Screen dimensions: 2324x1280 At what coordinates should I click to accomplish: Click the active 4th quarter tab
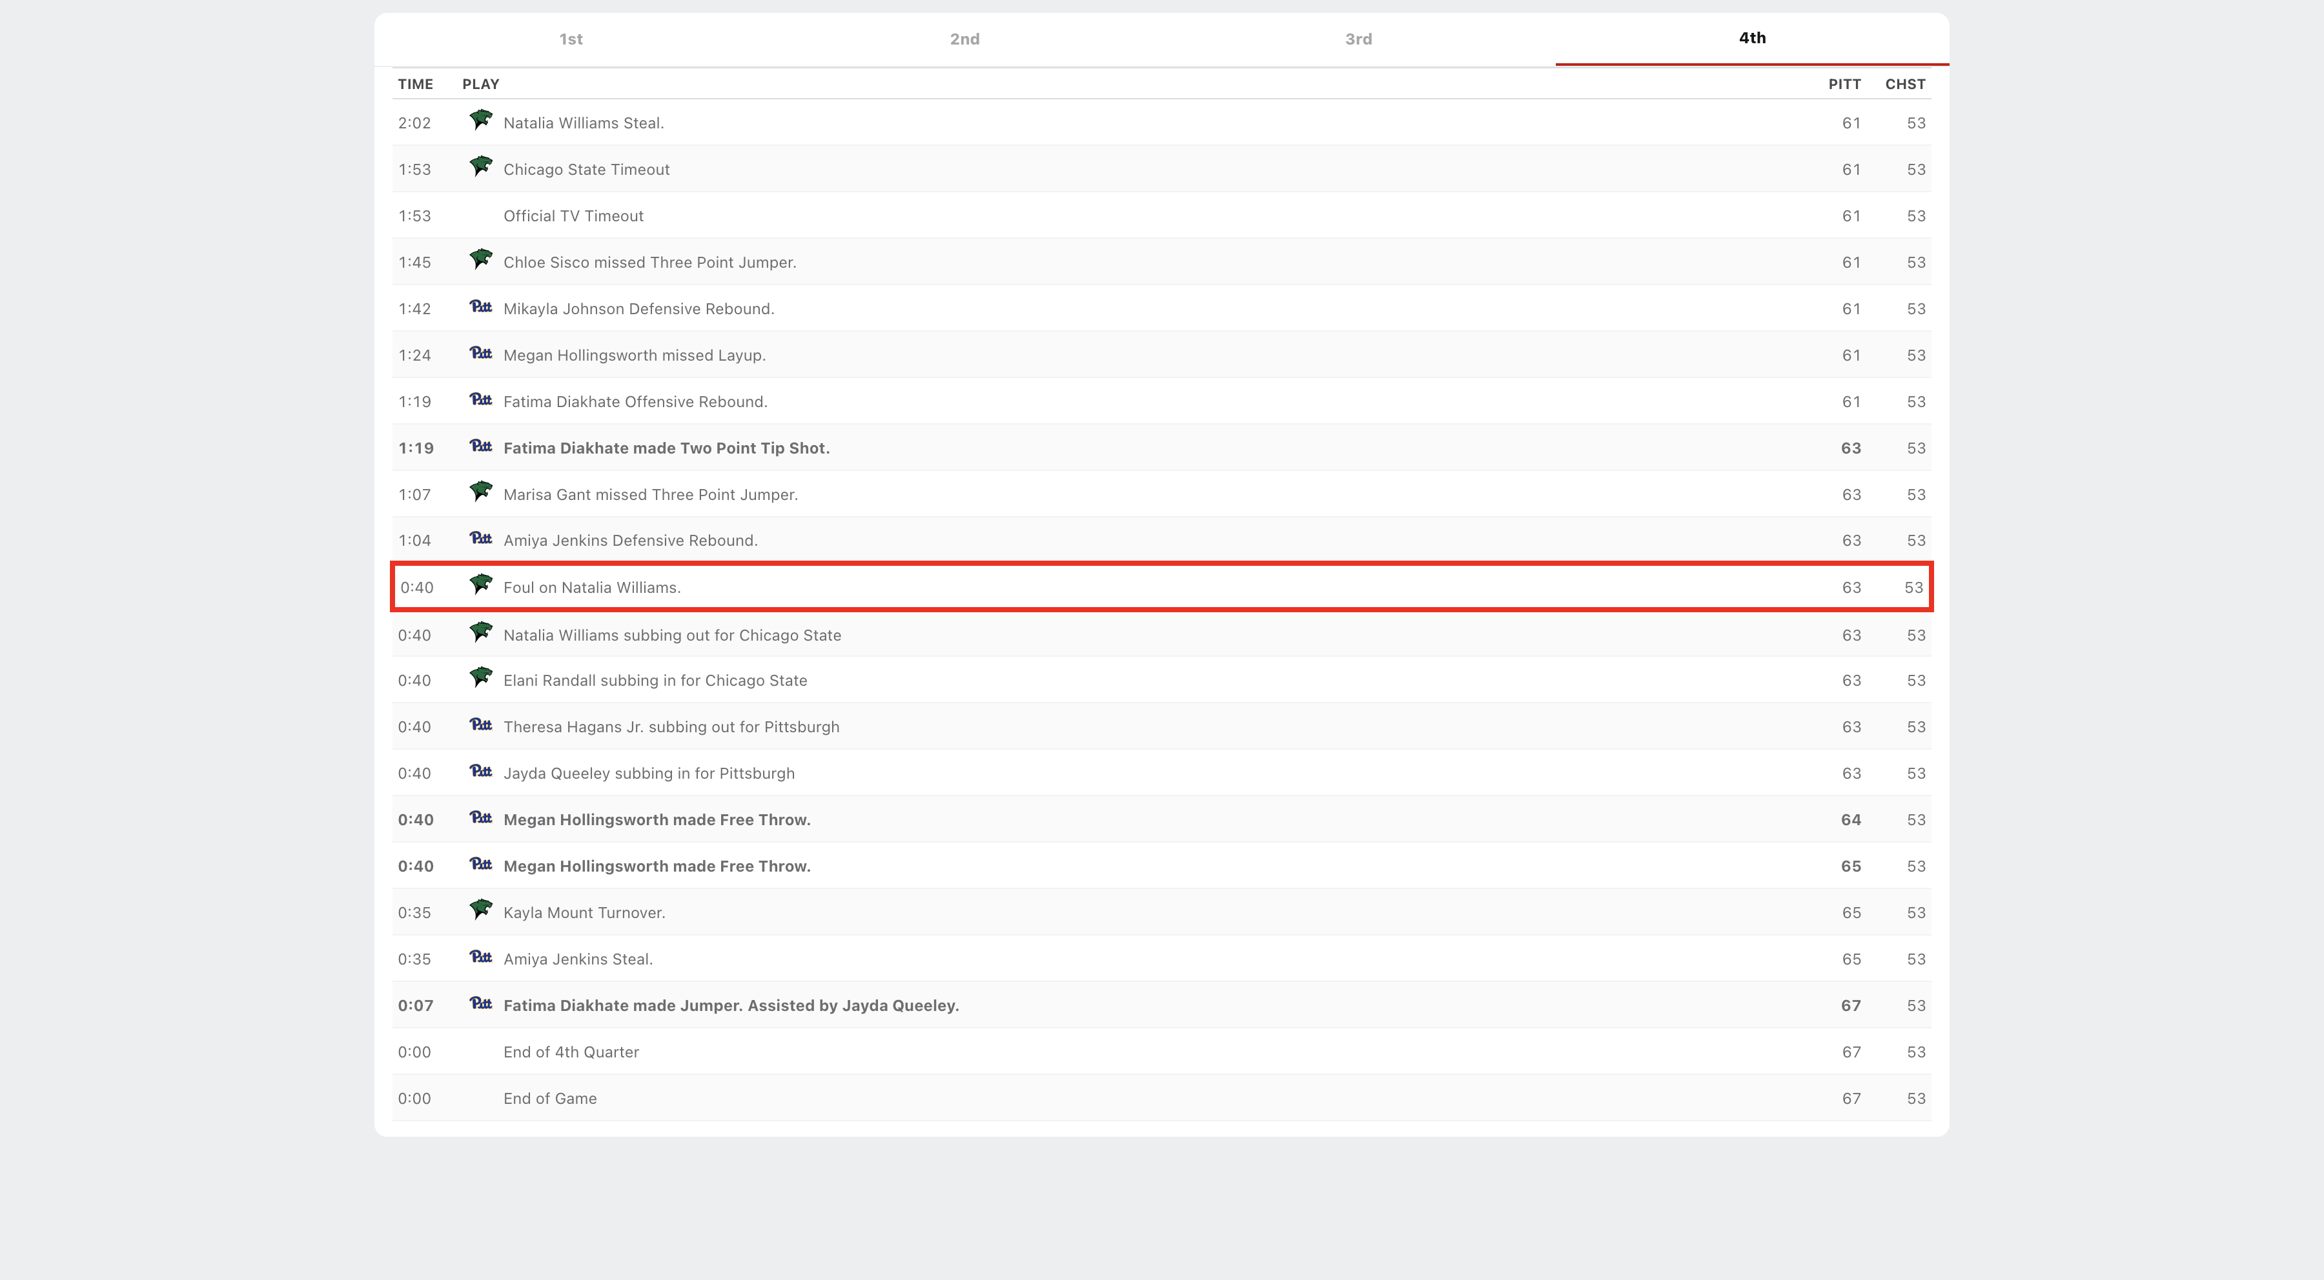coord(1751,38)
